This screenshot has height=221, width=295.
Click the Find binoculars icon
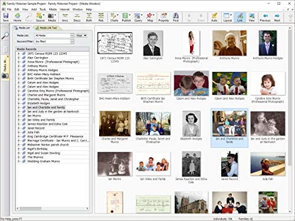click(x=176, y=17)
